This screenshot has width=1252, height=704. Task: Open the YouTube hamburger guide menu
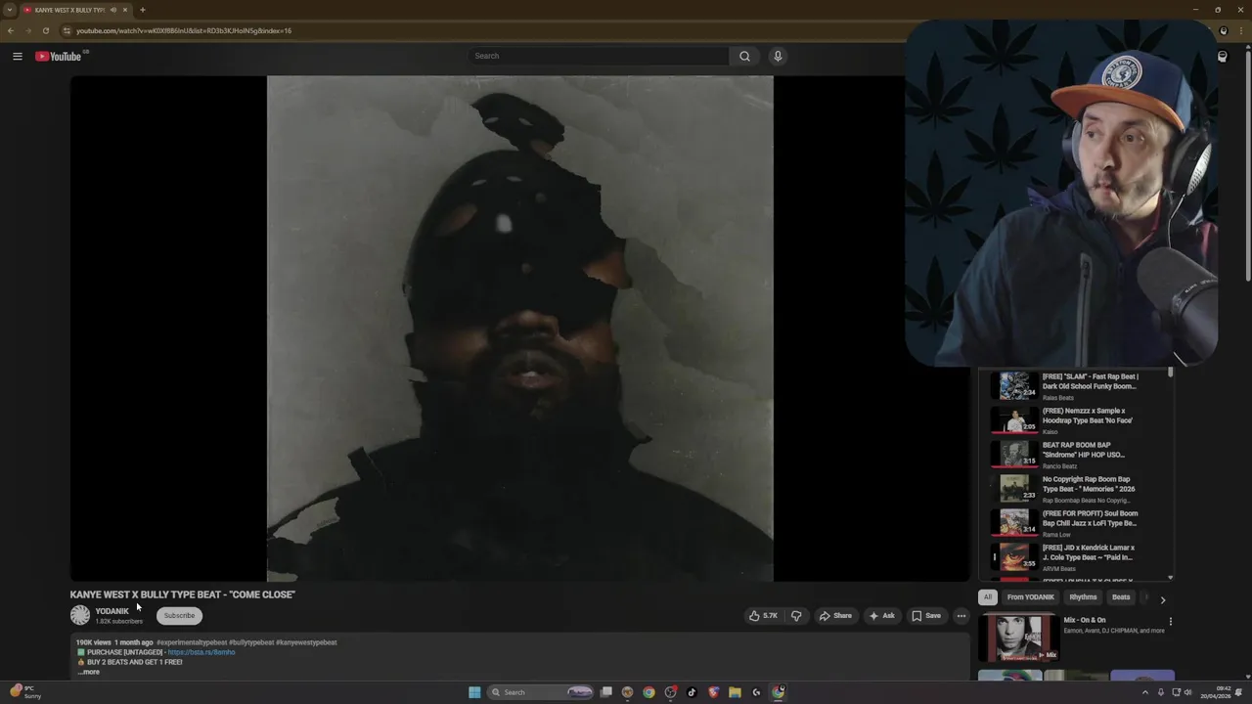[18, 56]
